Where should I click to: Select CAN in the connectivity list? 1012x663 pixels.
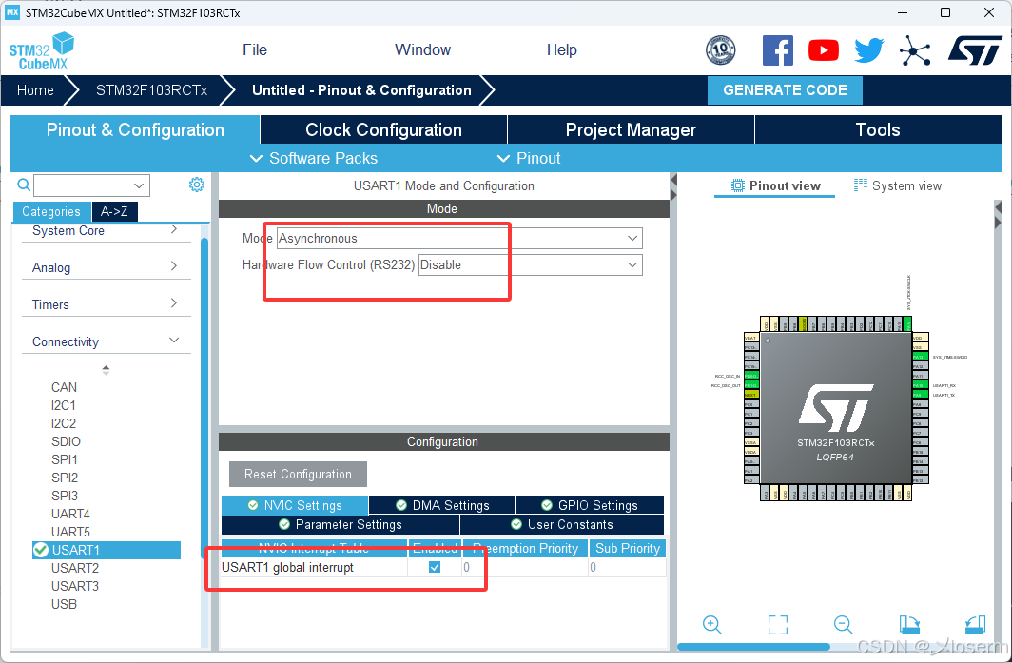pos(64,387)
